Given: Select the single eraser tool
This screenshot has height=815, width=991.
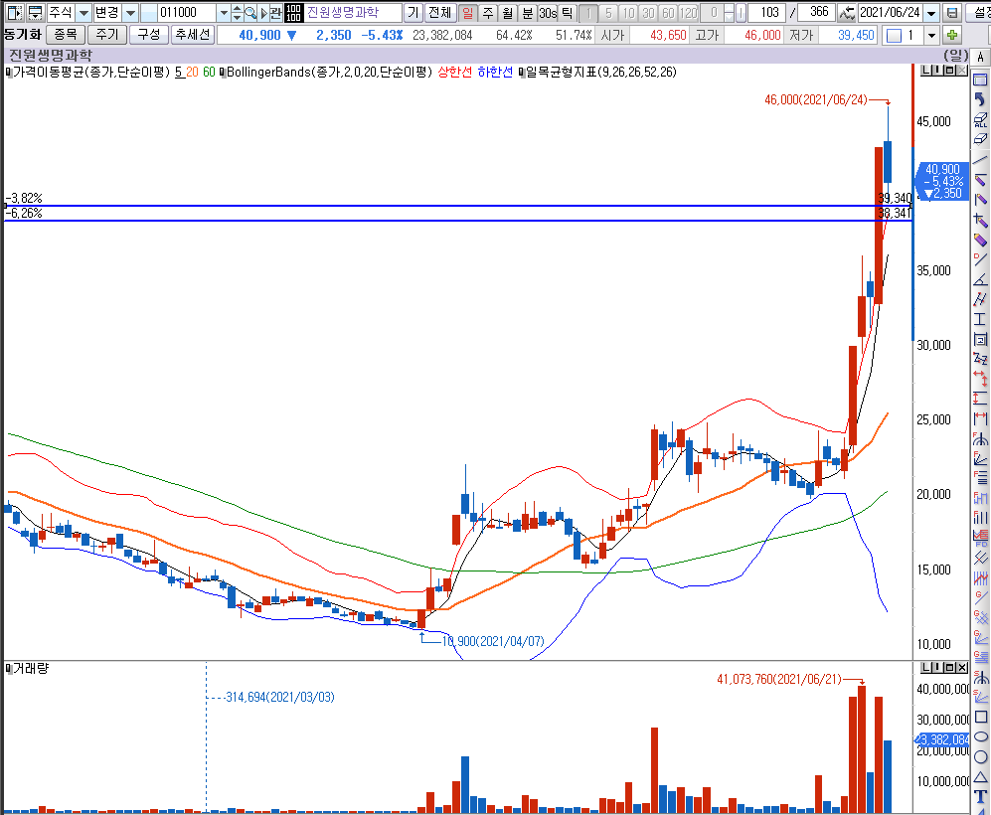Looking at the screenshot, I should (x=980, y=139).
